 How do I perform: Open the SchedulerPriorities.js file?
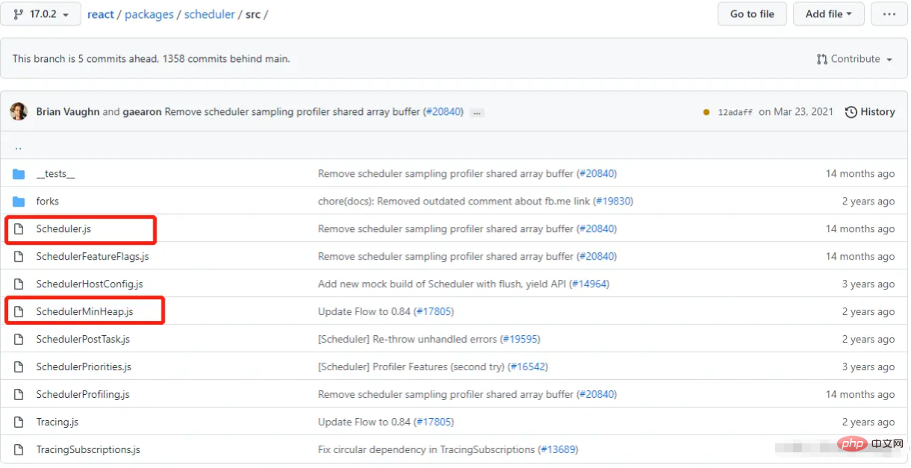coord(84,367)
